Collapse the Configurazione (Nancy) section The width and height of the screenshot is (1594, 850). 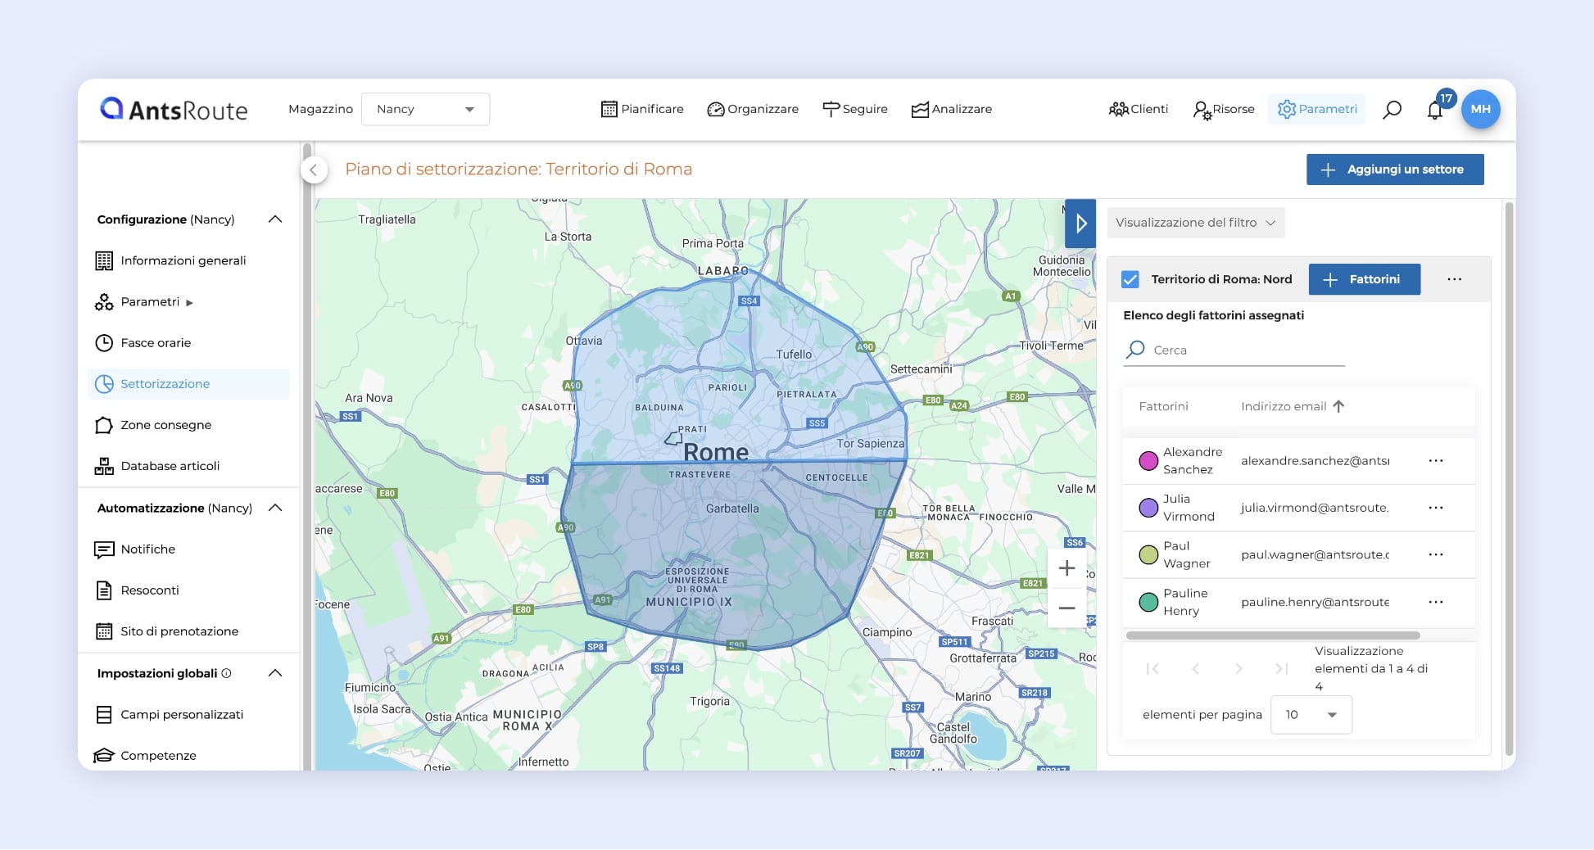[275, 219]
